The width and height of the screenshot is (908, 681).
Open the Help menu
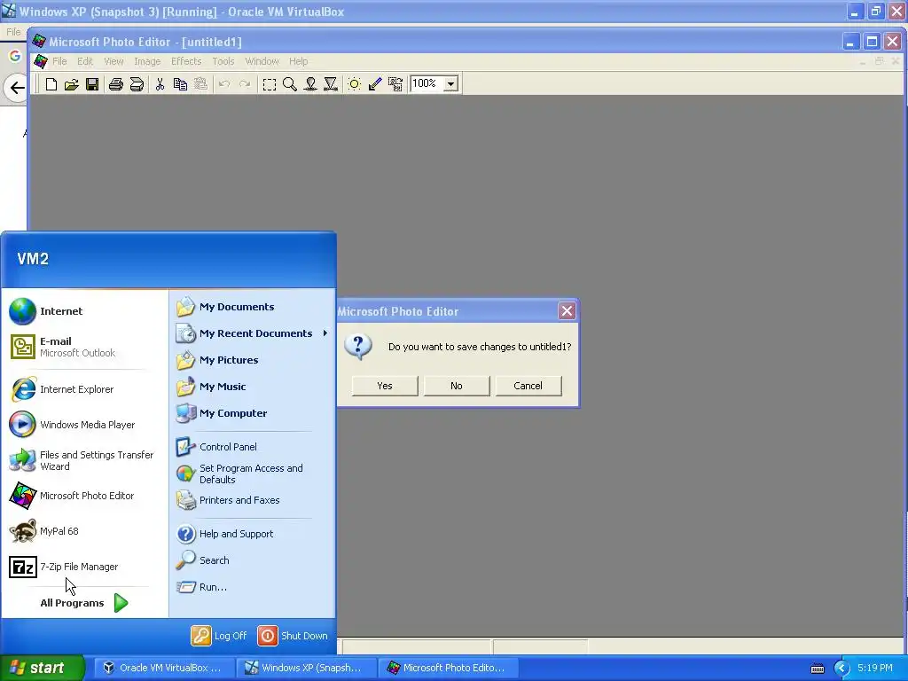tap(298, 61)
